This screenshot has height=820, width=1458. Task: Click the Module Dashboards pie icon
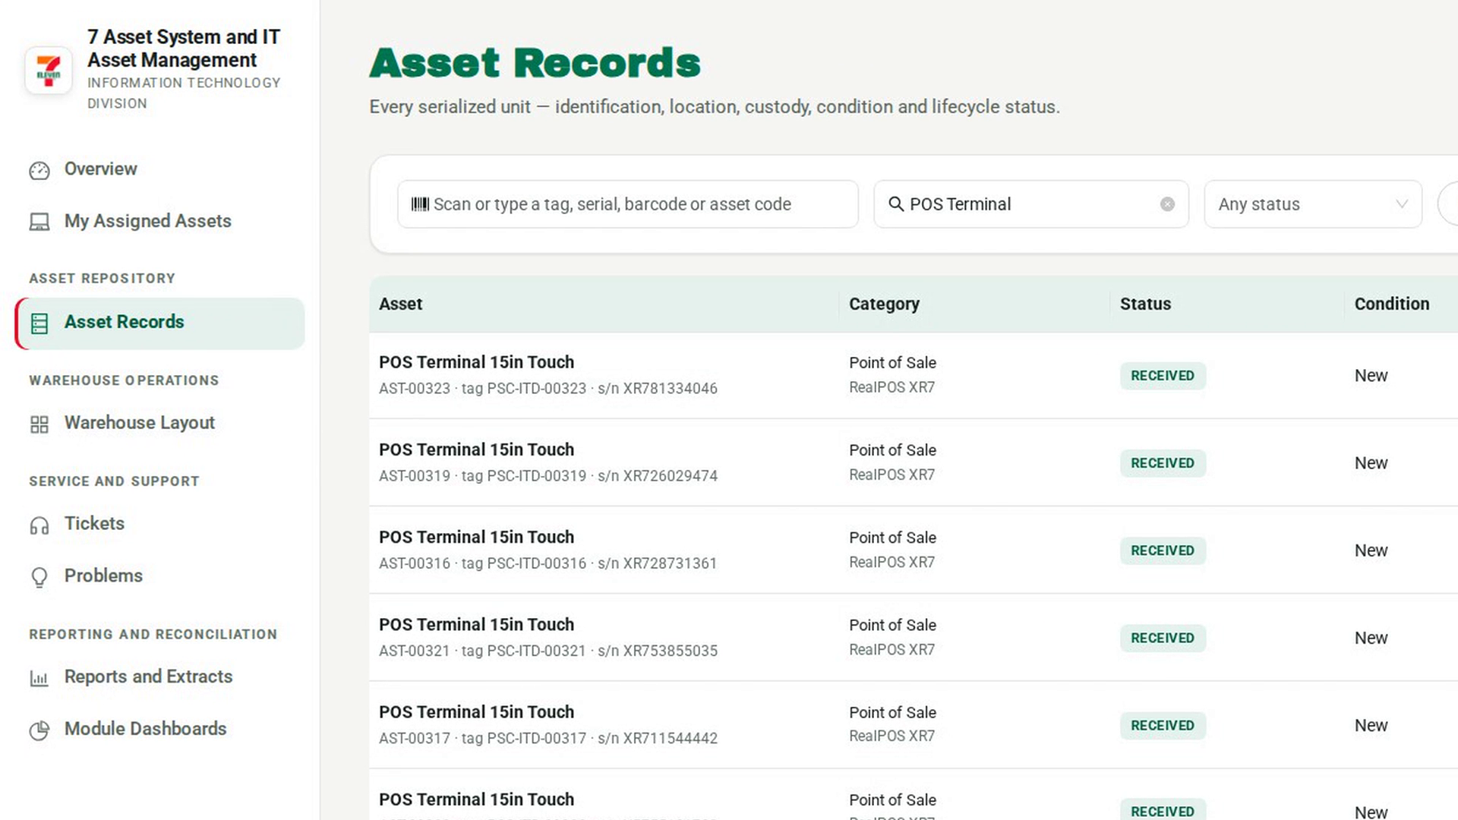(39, 730)
